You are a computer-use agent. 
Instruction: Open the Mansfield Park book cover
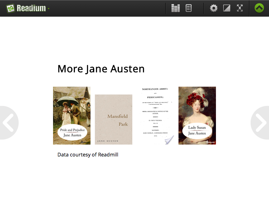[114, 120]
